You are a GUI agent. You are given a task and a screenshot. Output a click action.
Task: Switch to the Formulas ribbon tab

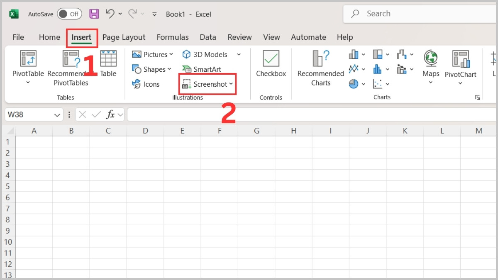pyautogui.click(x=173, y=37)
